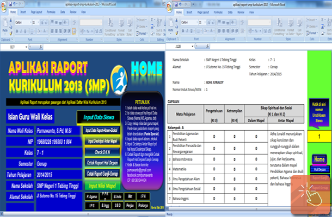332x217 pixels.
Task: Switch to Insert tab in left window
Action: [x=23, y=12]
